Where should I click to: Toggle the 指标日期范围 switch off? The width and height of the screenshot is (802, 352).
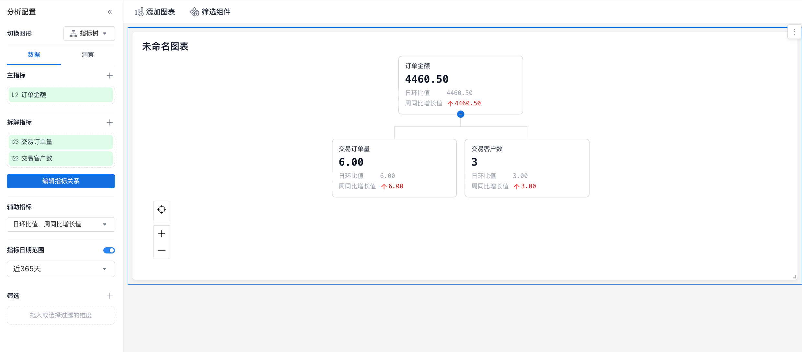point(109,250)
